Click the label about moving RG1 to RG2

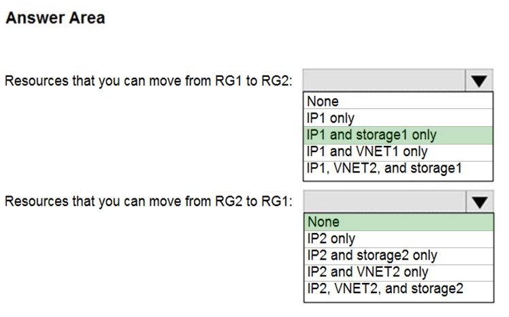(148, 81)
